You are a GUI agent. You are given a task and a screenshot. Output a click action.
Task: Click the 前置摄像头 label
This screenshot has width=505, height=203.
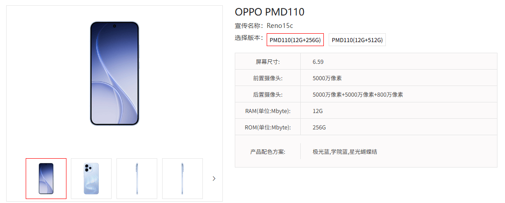268,78
